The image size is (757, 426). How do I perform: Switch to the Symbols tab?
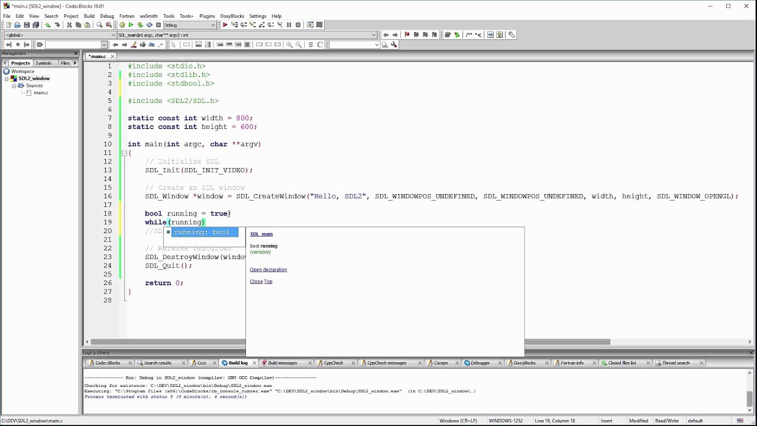tap(44, 63)
